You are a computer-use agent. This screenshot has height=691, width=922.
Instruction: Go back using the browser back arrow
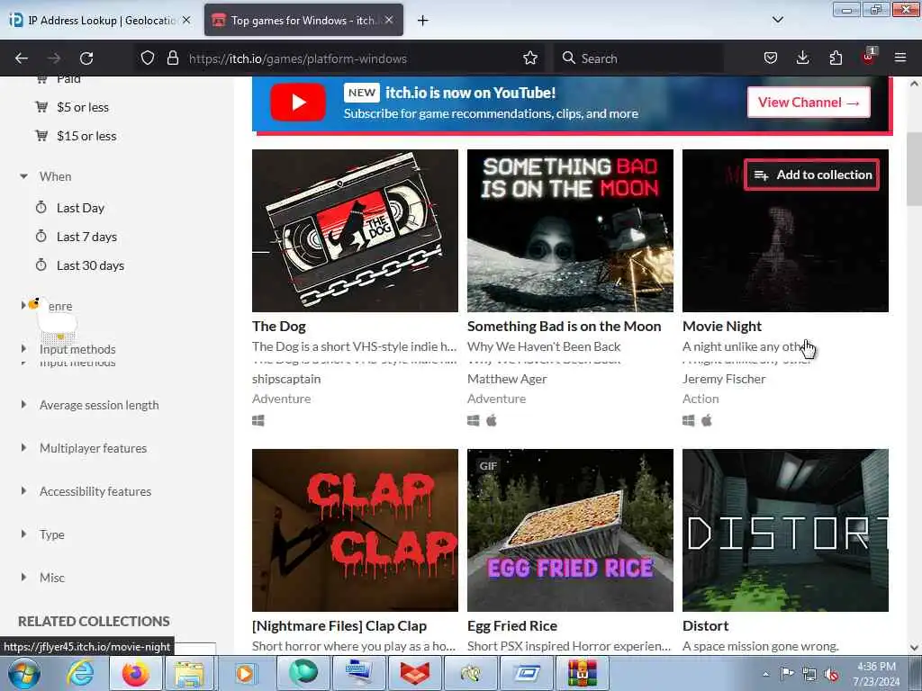point(22,58)
